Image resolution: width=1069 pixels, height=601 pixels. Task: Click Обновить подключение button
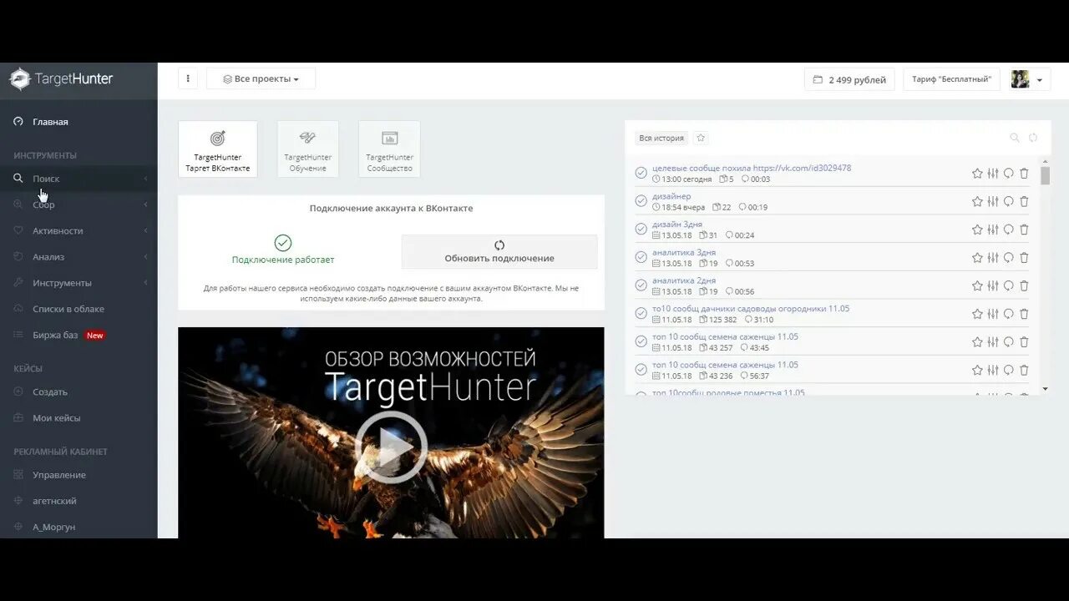tap(499, 251)
